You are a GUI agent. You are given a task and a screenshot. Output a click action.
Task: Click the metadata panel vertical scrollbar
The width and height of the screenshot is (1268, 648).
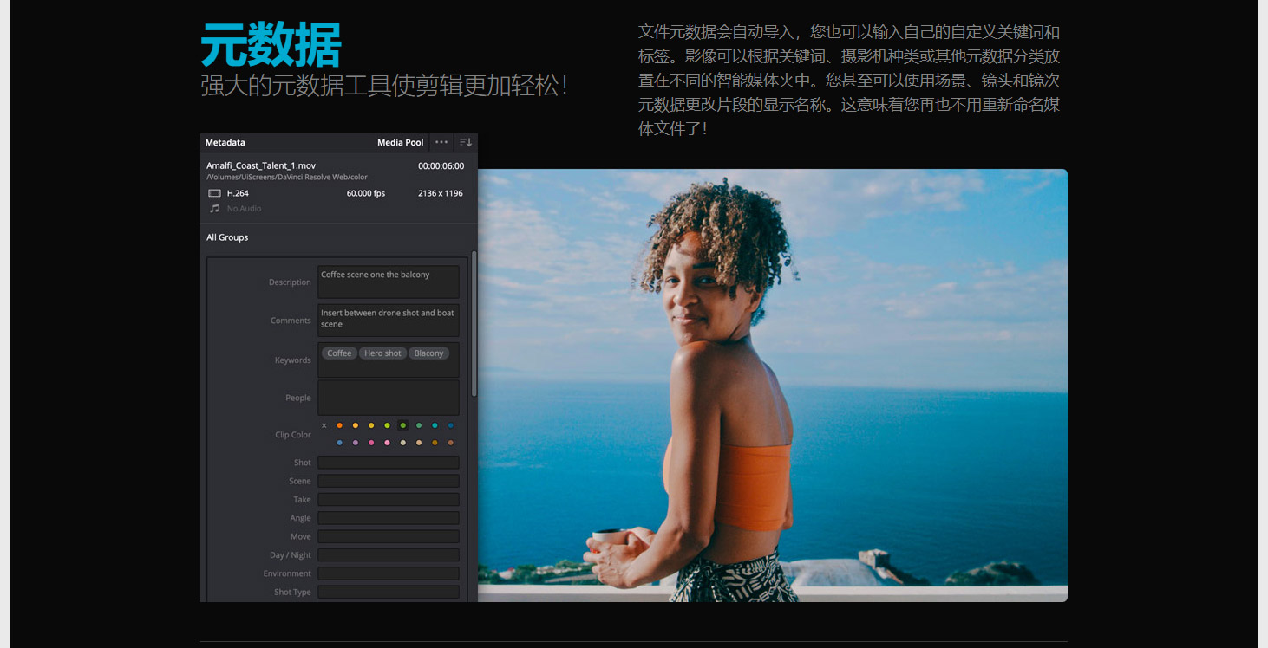(474, 325)
